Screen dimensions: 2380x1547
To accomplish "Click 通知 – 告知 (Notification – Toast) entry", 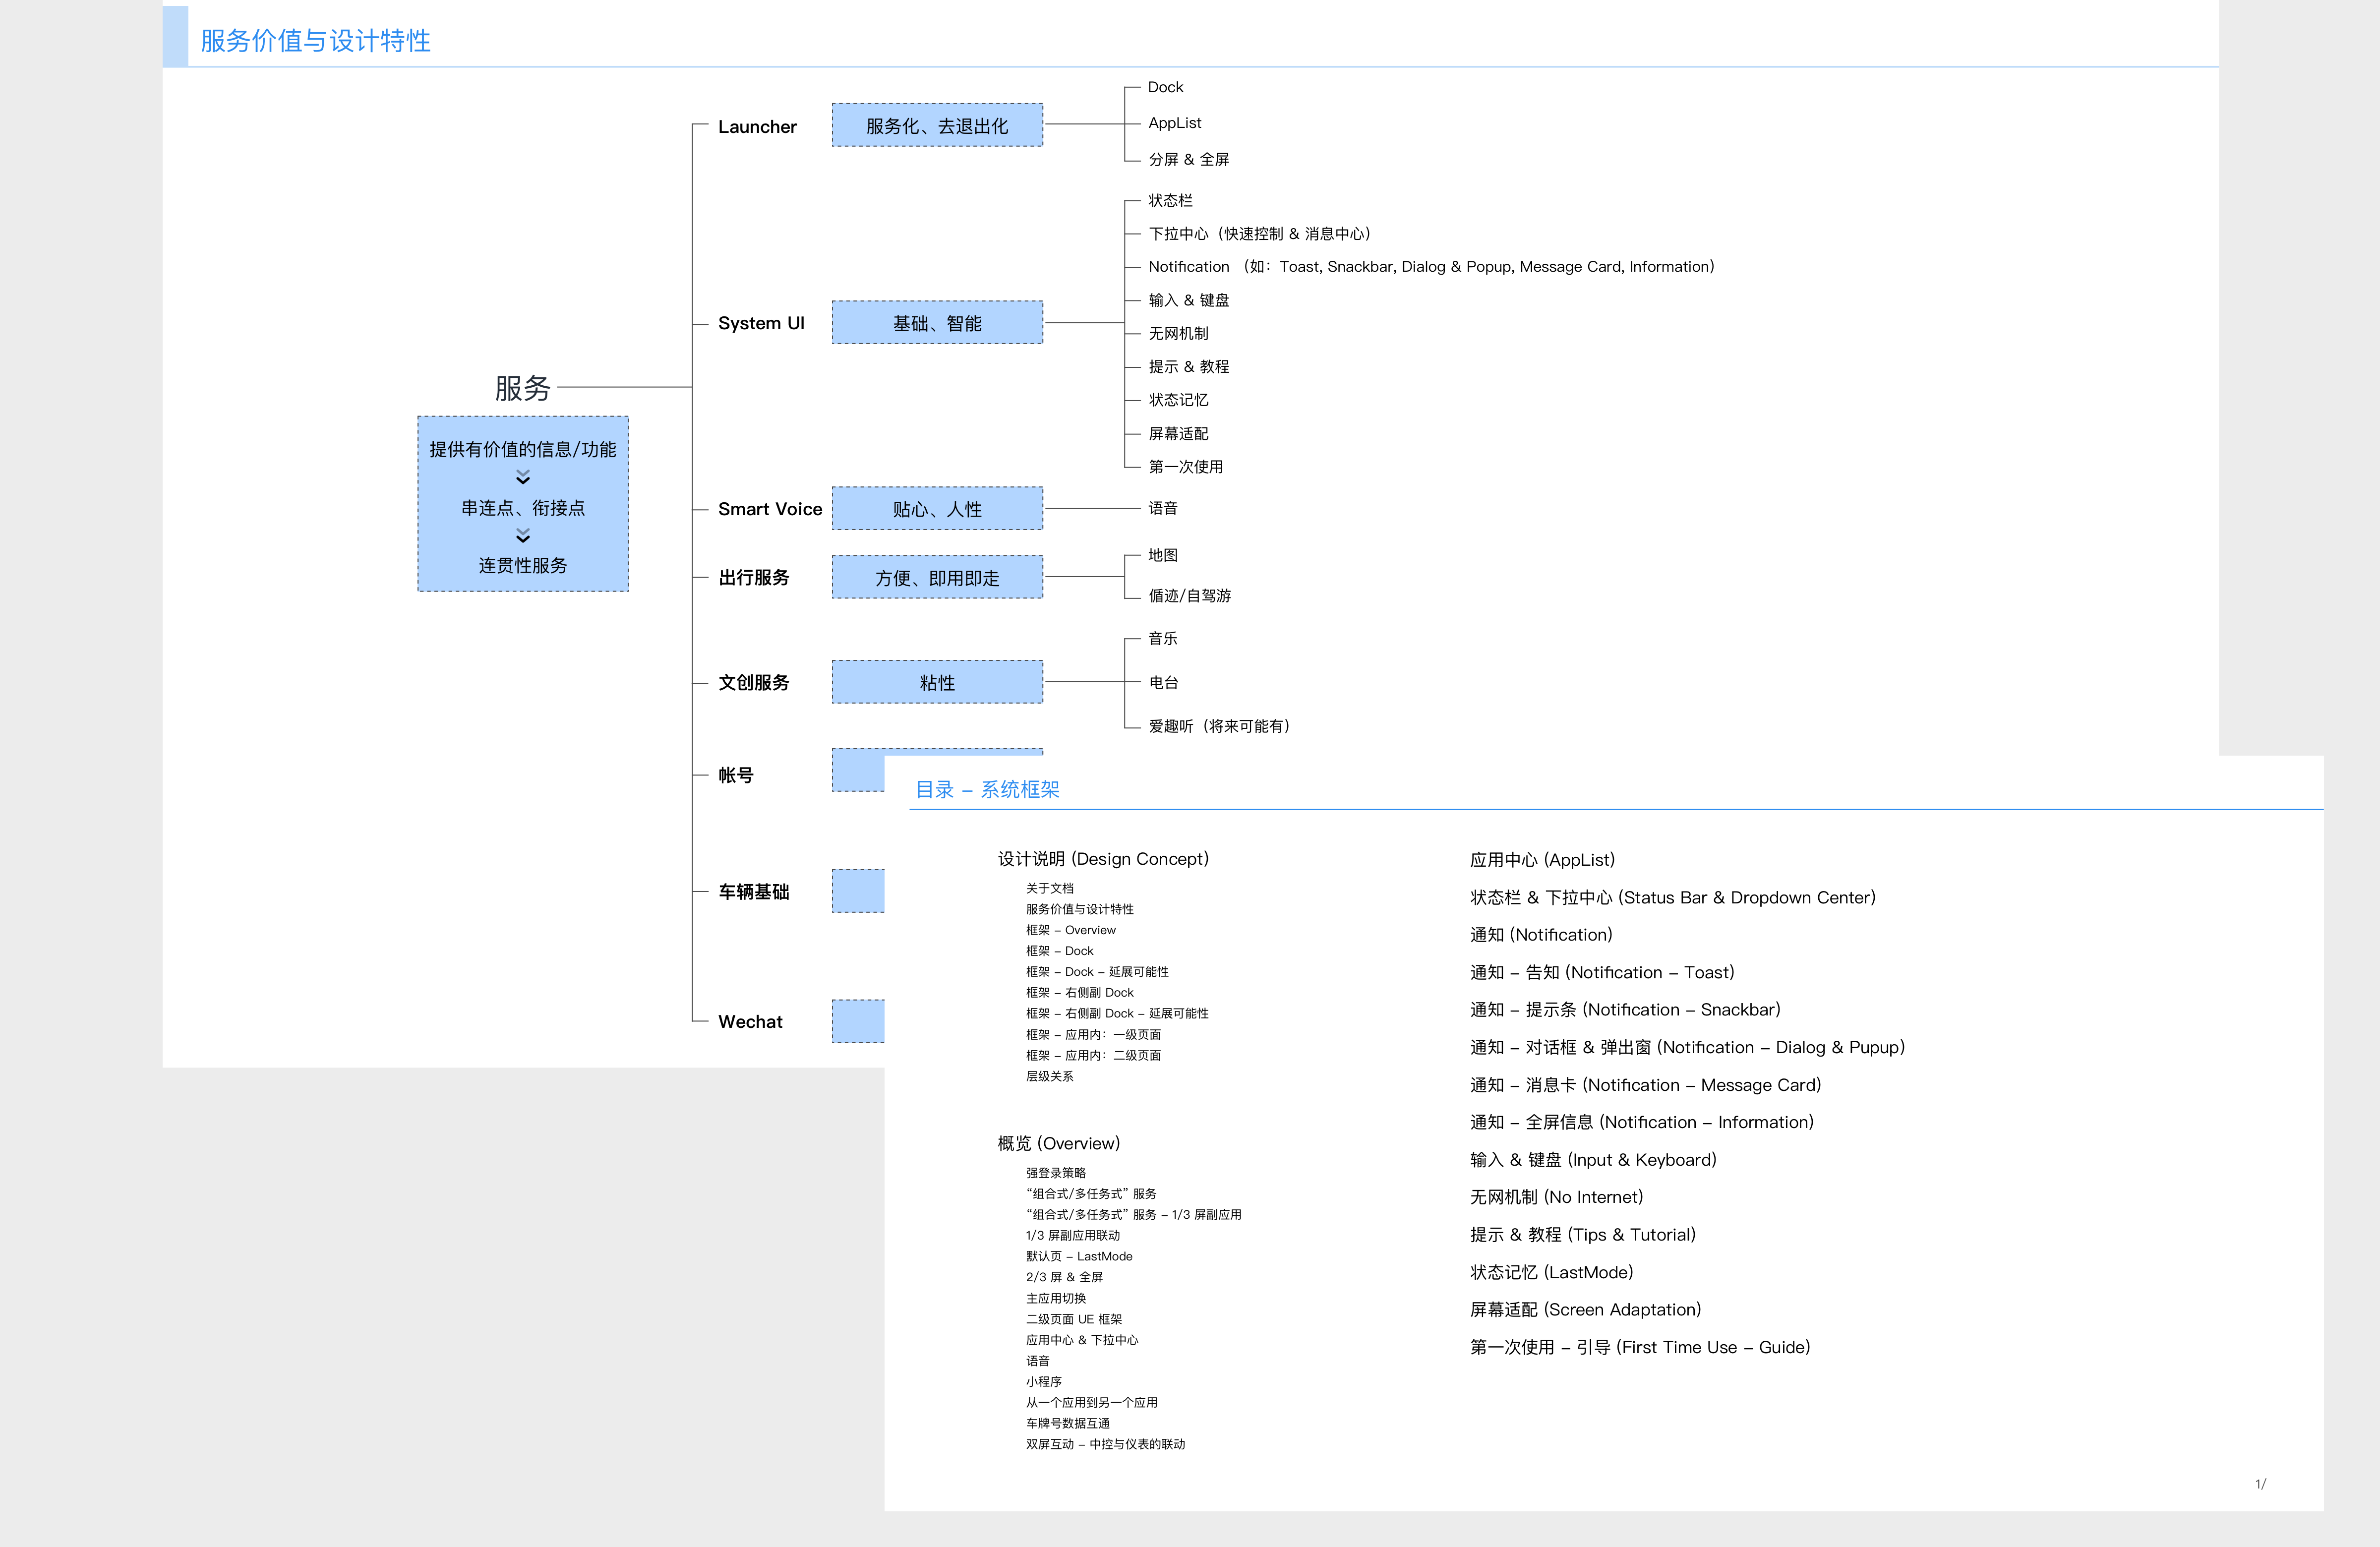I will [1602, 972].
